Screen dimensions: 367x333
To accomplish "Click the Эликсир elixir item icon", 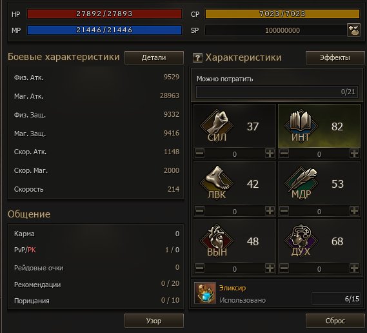I will [205, 293].
